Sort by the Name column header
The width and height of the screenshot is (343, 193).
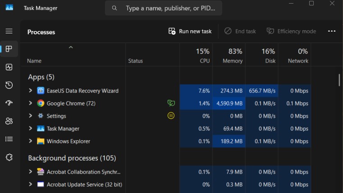34,61
